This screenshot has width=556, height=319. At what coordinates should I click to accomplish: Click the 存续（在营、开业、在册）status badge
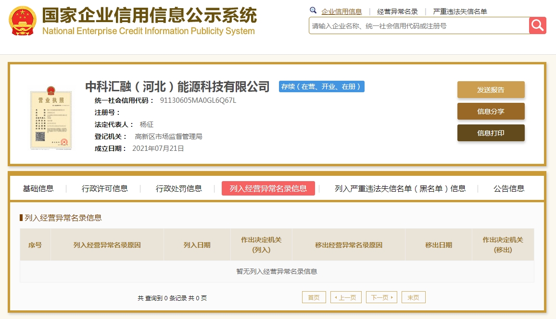[x=322, y=86]
